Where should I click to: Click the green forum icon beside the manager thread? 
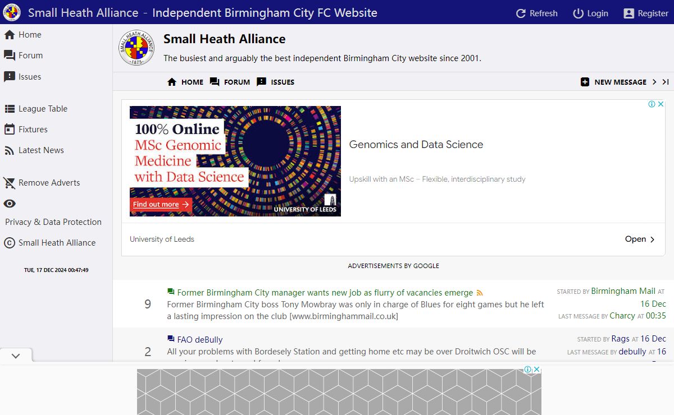pyautogui.click(x=171, y=292)
